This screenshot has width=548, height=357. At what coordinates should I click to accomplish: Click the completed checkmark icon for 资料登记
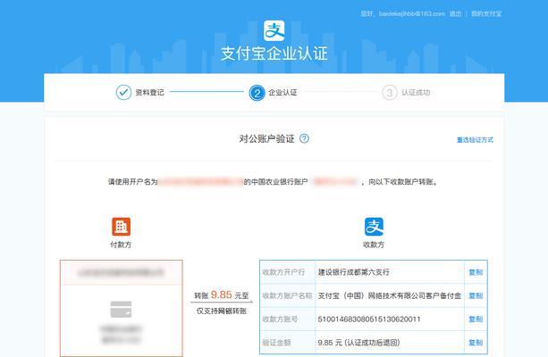(x=123, y=93)
